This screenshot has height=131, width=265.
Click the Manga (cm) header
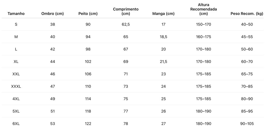coord(164,14)
